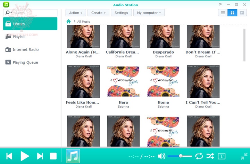The image size is (250, 164).
Task: Click the playback time display
Action: pos(141,156)
